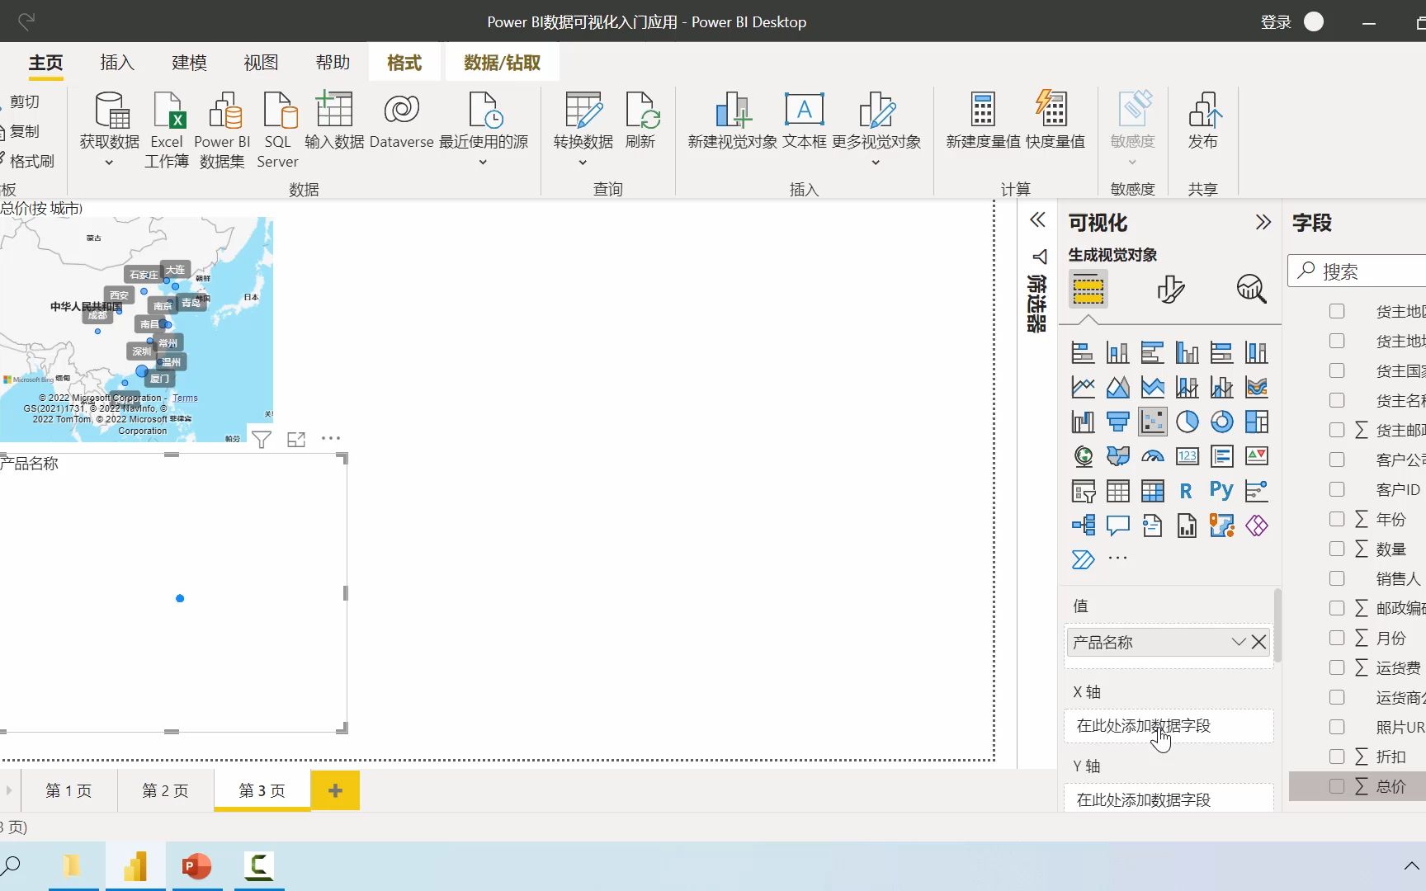Show more visuals via ellipsis in gallery
The image size is (1426, 891).
(x=1117, y=559)
